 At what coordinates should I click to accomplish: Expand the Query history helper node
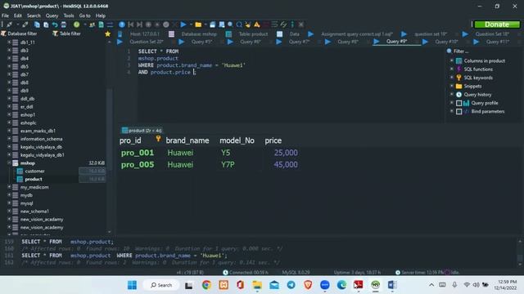[x=451, y=95]
